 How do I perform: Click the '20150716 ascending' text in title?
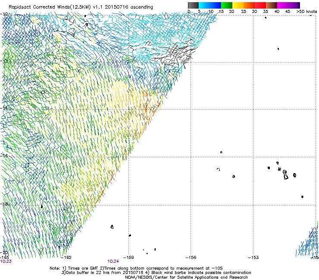click(129, 7)
